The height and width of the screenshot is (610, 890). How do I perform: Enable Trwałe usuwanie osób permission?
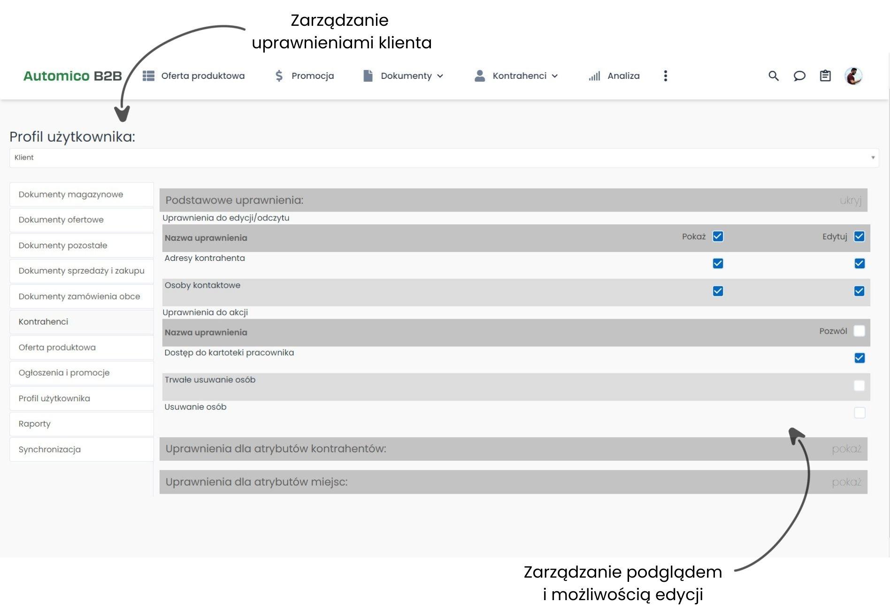pyautogui.click(x=859, y=386)
